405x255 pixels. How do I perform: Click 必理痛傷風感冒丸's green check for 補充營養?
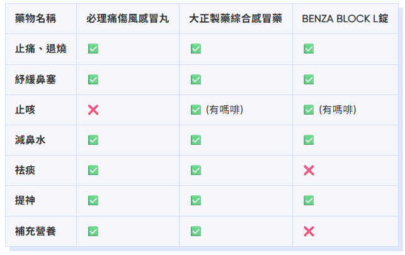tap(93, 231)
